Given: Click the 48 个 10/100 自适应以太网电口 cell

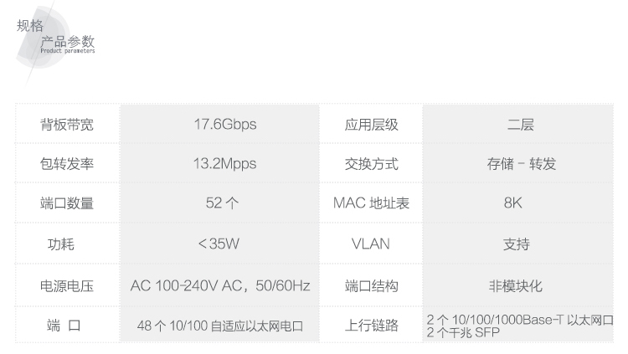Looking at the screenshot, I should tap(219, 326).
